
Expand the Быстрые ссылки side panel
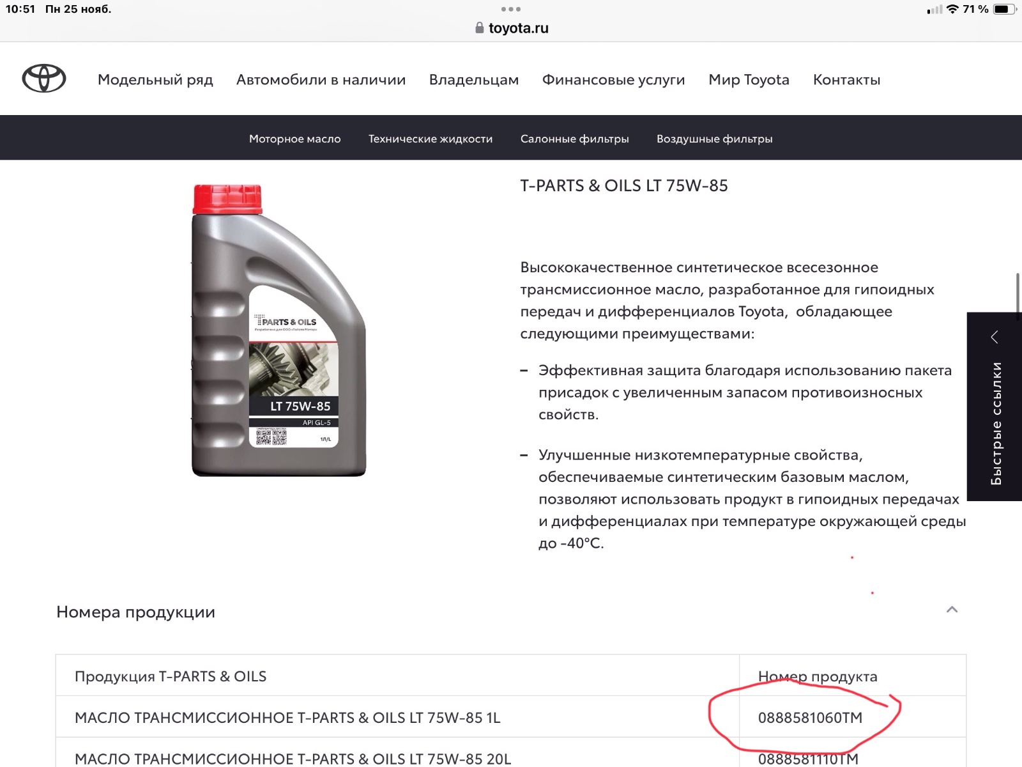pos(995,423)
